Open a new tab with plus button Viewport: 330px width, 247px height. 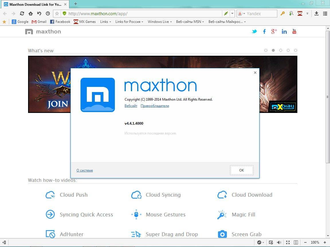point(76,4)
